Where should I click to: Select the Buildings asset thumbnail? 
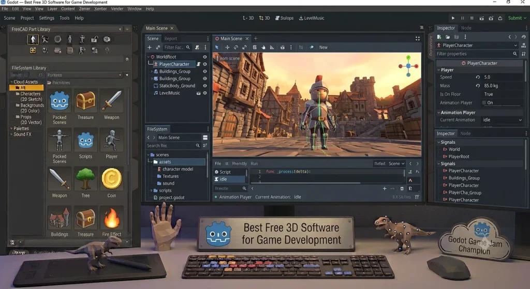coord(60,218)
